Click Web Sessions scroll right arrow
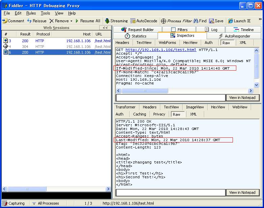This screenshot has height=208, width=264. [108, 189]
